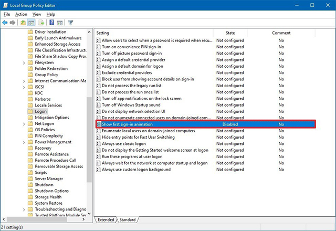Click policy icon for 'Always use custom logon background'
This screenshot has width=336, height=231.
point(98,170)
